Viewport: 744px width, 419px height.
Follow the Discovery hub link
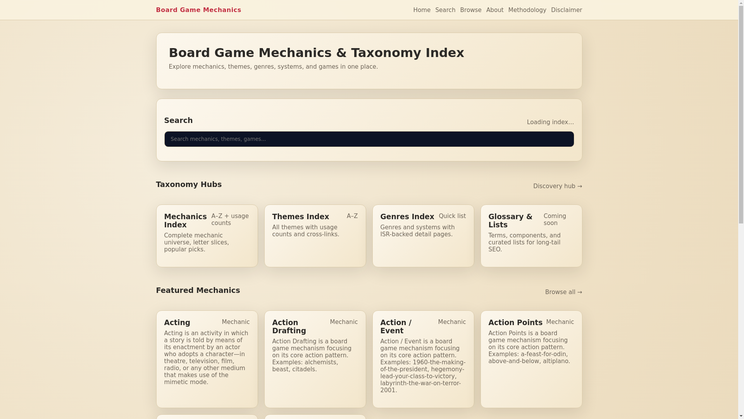coord(558,186)
